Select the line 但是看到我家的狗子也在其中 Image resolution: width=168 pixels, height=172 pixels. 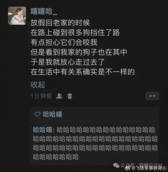[79, 52]
